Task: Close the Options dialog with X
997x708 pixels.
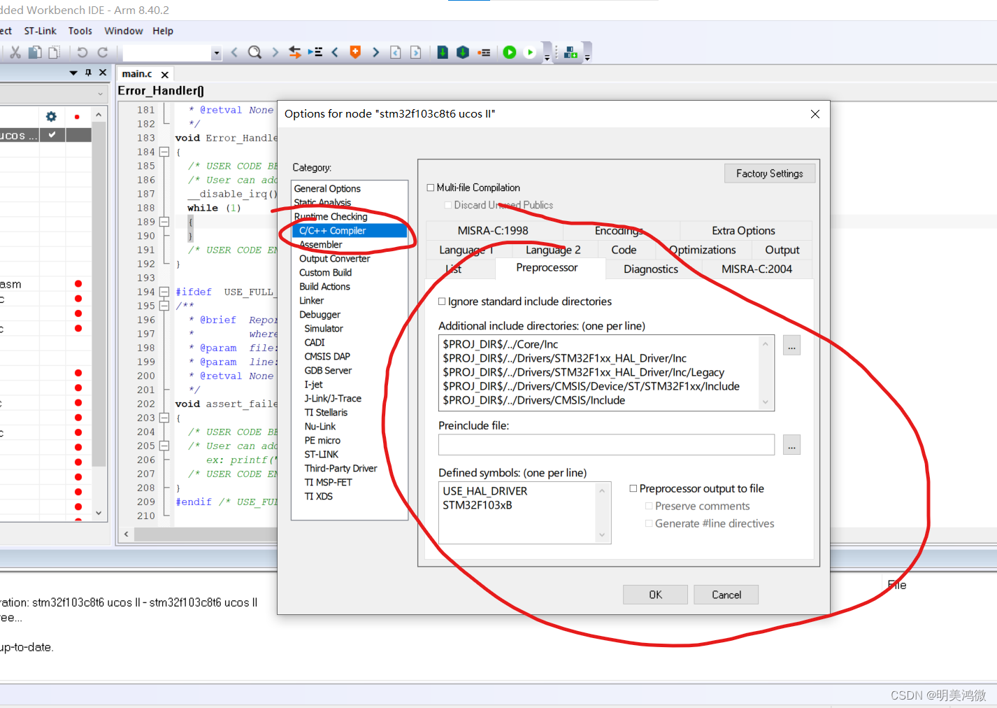Action: (815, 114)
